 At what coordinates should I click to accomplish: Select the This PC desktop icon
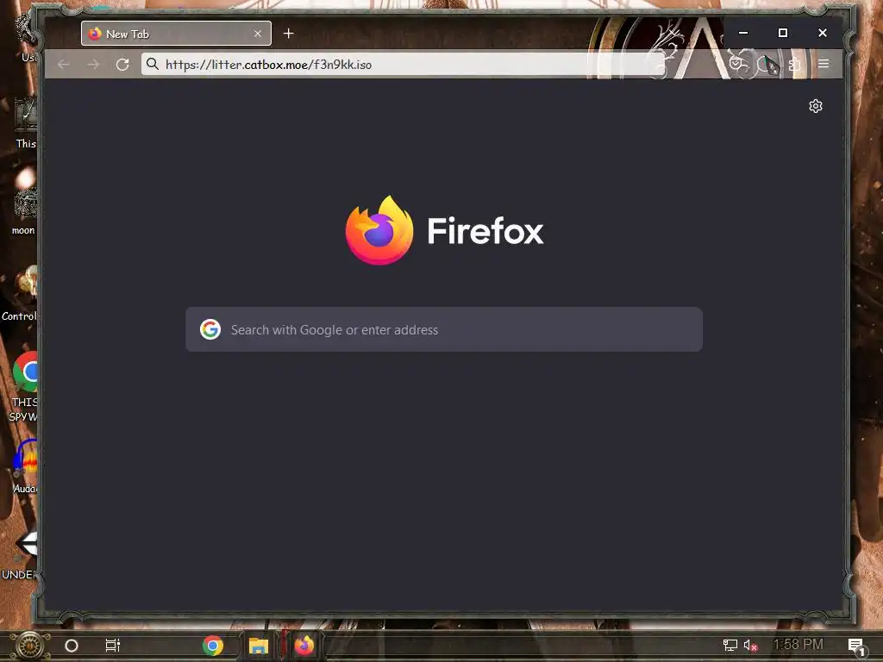(x=26, y=122)
